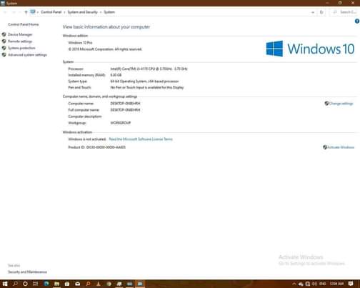The width and height of the screenshot is (360, 288).
Task: Click the blue help question icon
Action: coord(357,21)
